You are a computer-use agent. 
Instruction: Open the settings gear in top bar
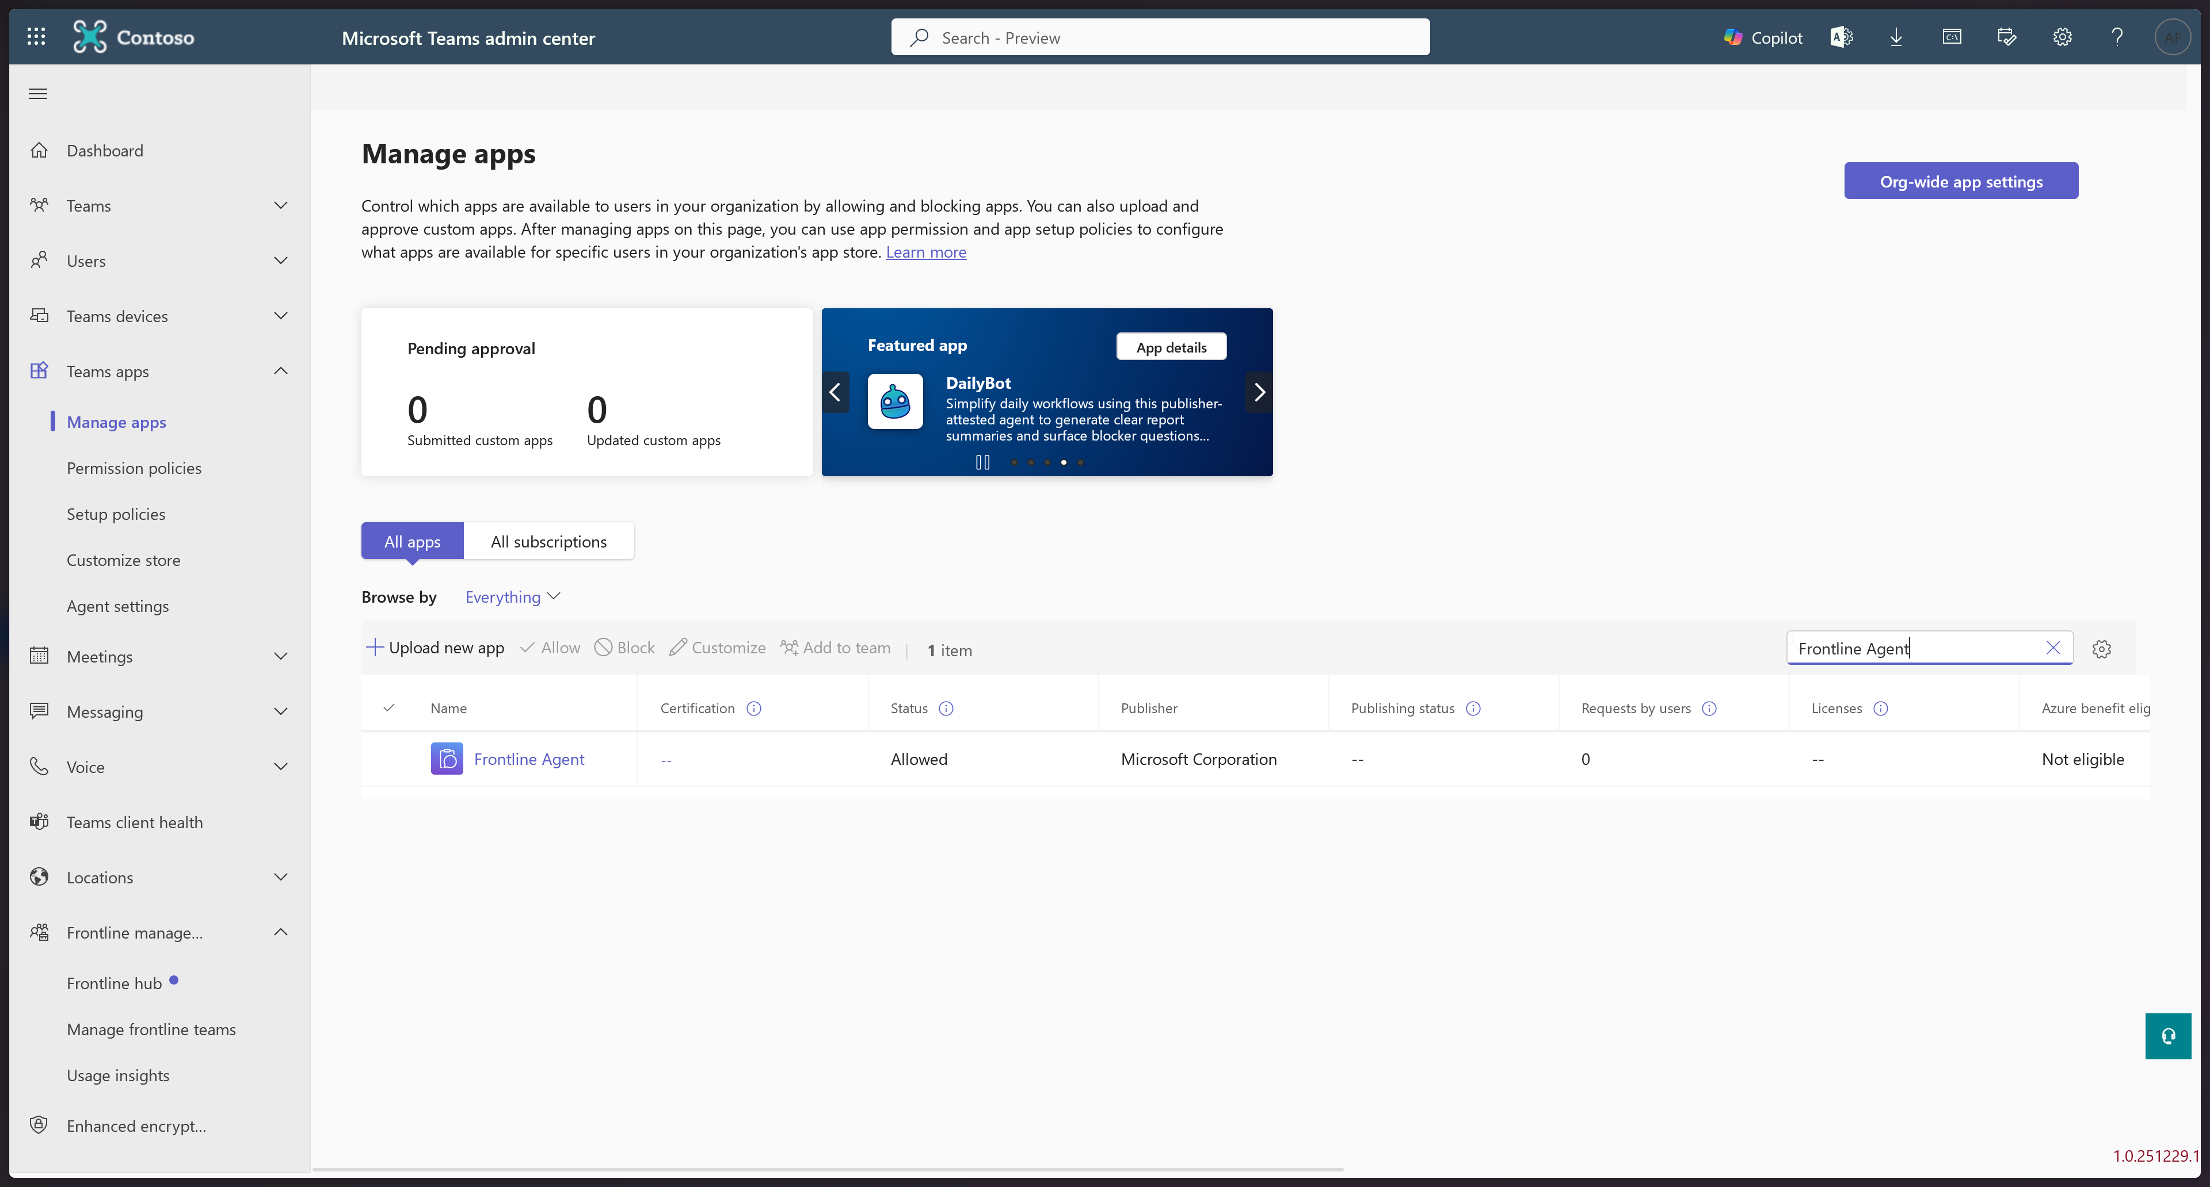click(x=2063, y=37)
